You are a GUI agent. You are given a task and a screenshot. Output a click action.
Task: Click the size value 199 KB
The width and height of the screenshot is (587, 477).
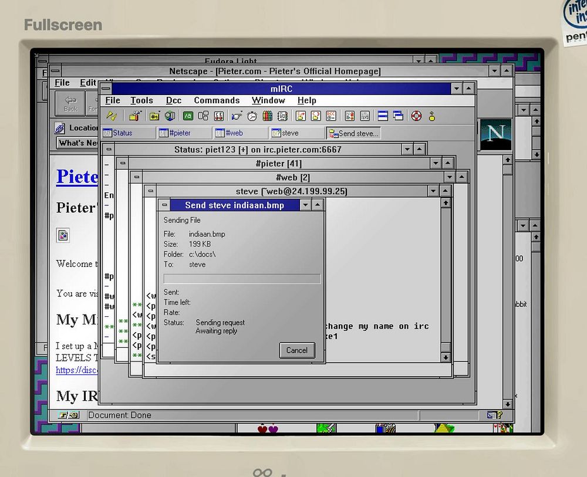click(200, 244)
